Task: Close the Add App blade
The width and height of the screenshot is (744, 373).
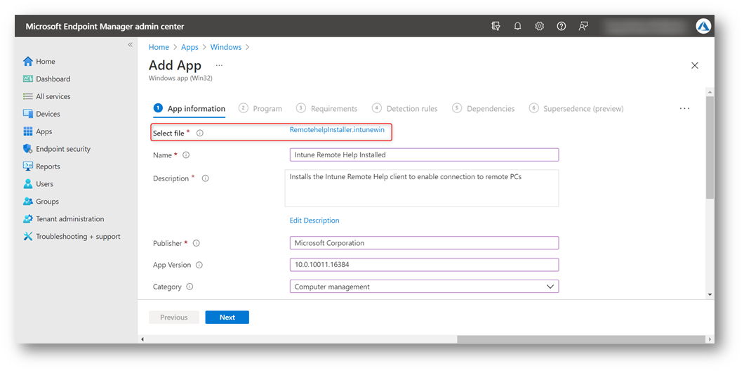Action: point(695,65)
